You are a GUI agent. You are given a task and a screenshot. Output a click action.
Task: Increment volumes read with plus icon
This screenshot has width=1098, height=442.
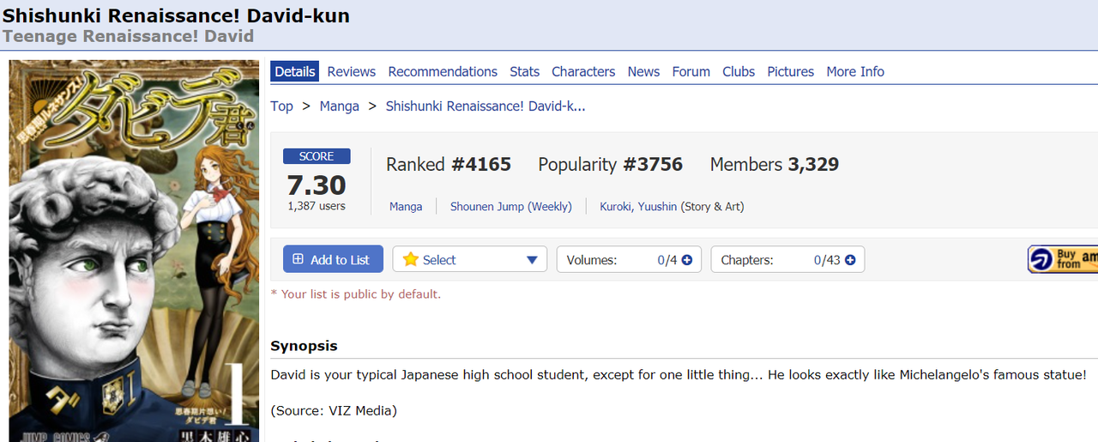pyautogui.click(x=687, y=260)
